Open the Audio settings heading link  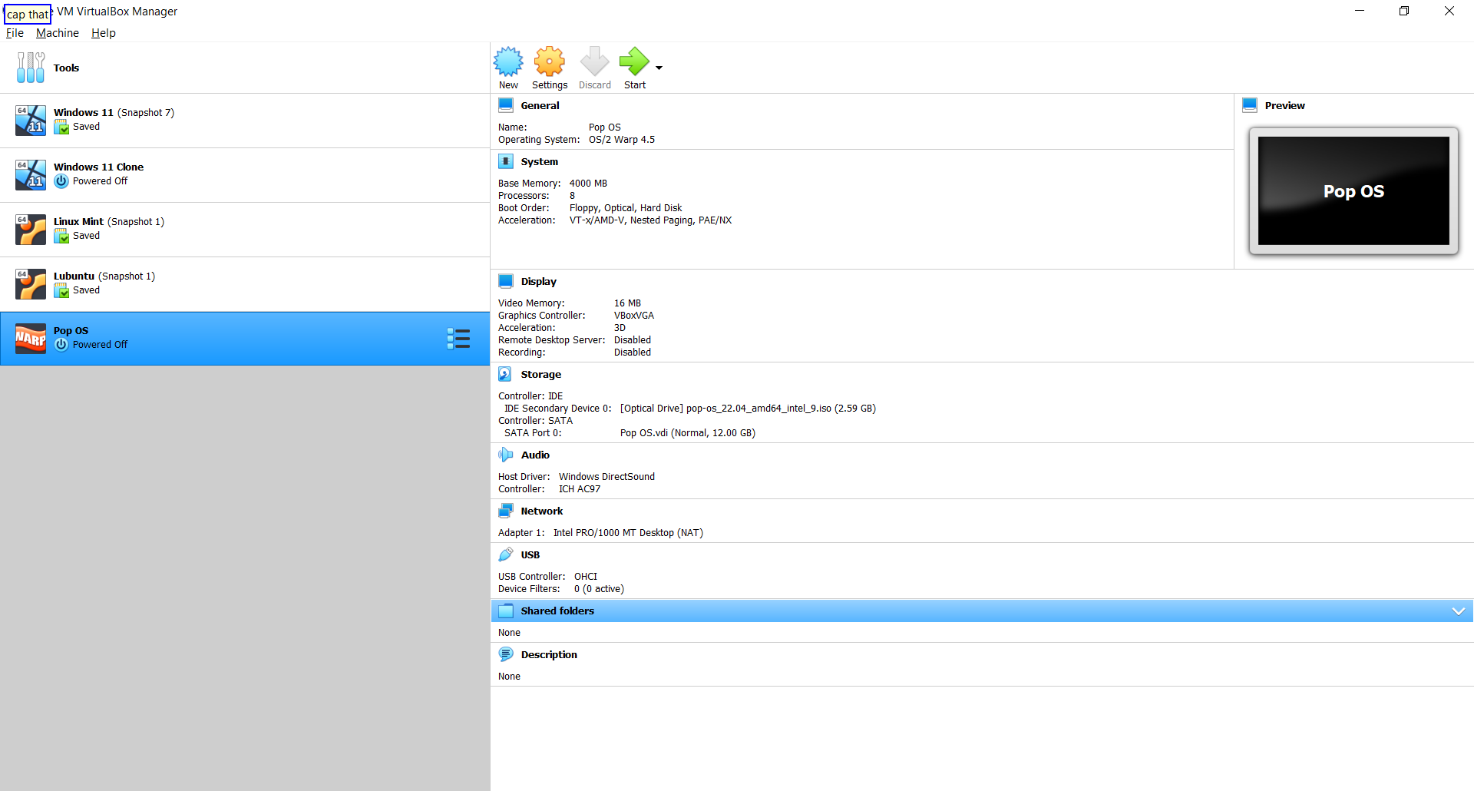click(x=535, y=455)
